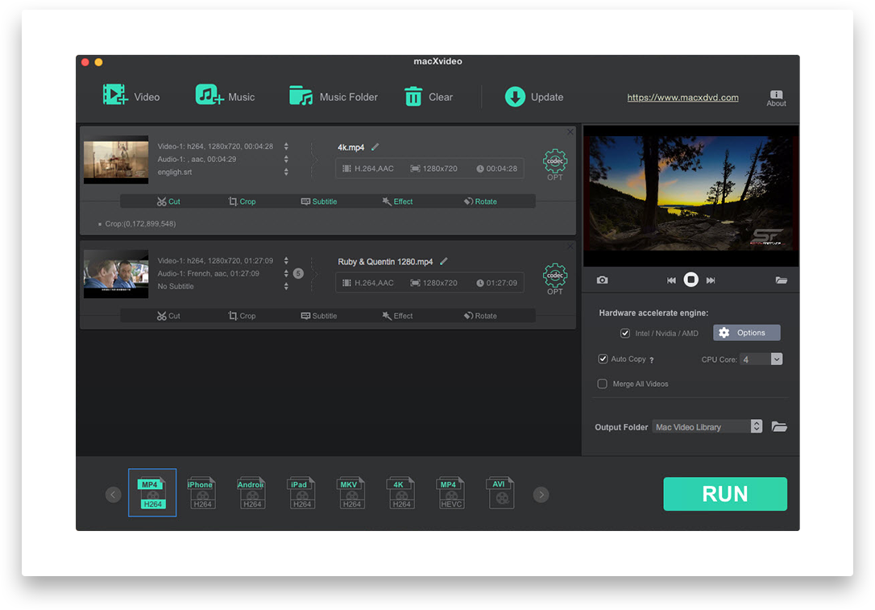This screenshot has height=610, width=875.
Task: Take a snapshot with the camera icon
Action: [x=602, y=280]
